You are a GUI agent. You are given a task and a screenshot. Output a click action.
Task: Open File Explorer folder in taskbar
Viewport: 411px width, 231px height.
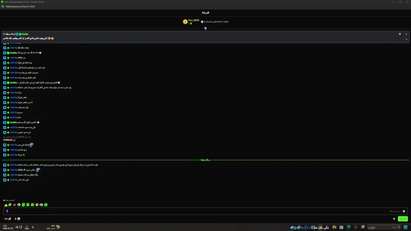coord(334,227)
